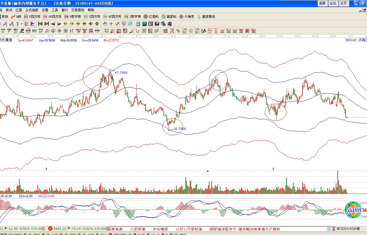This screenshot has width=367, height=235.
Task: Click the 论坛 forum button
Action: 333,3
